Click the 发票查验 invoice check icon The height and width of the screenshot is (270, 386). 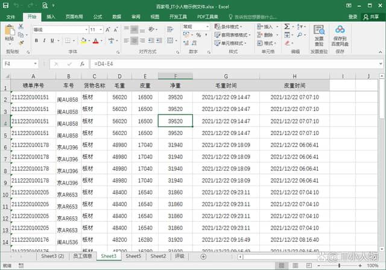click(319, 33)
